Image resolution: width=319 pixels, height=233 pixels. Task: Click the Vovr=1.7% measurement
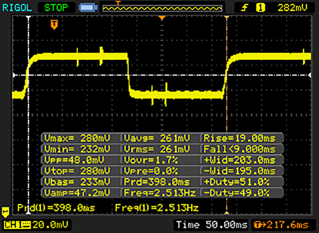[x=151, y=160]
